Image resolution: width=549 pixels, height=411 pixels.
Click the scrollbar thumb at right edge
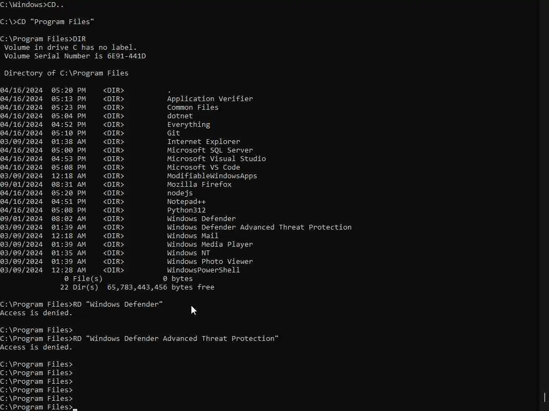pos(545,398)
